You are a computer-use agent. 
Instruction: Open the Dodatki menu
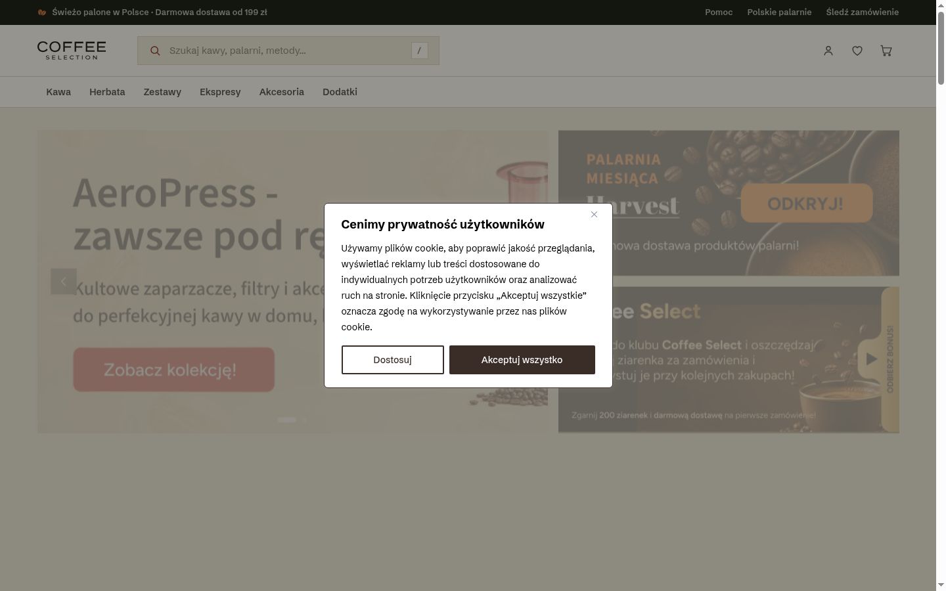coord(340,92)
